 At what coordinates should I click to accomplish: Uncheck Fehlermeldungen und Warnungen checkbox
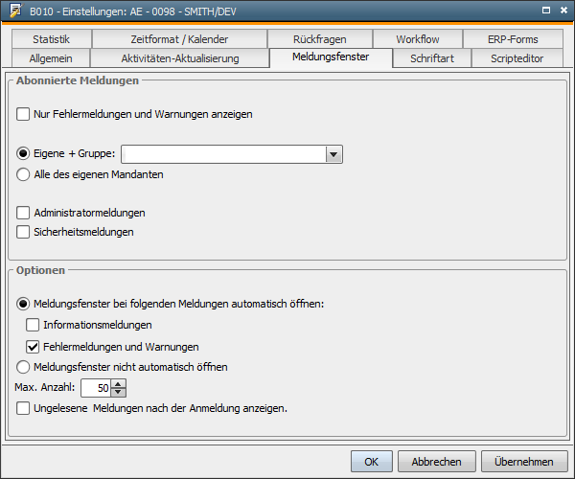tap(34, 346)
